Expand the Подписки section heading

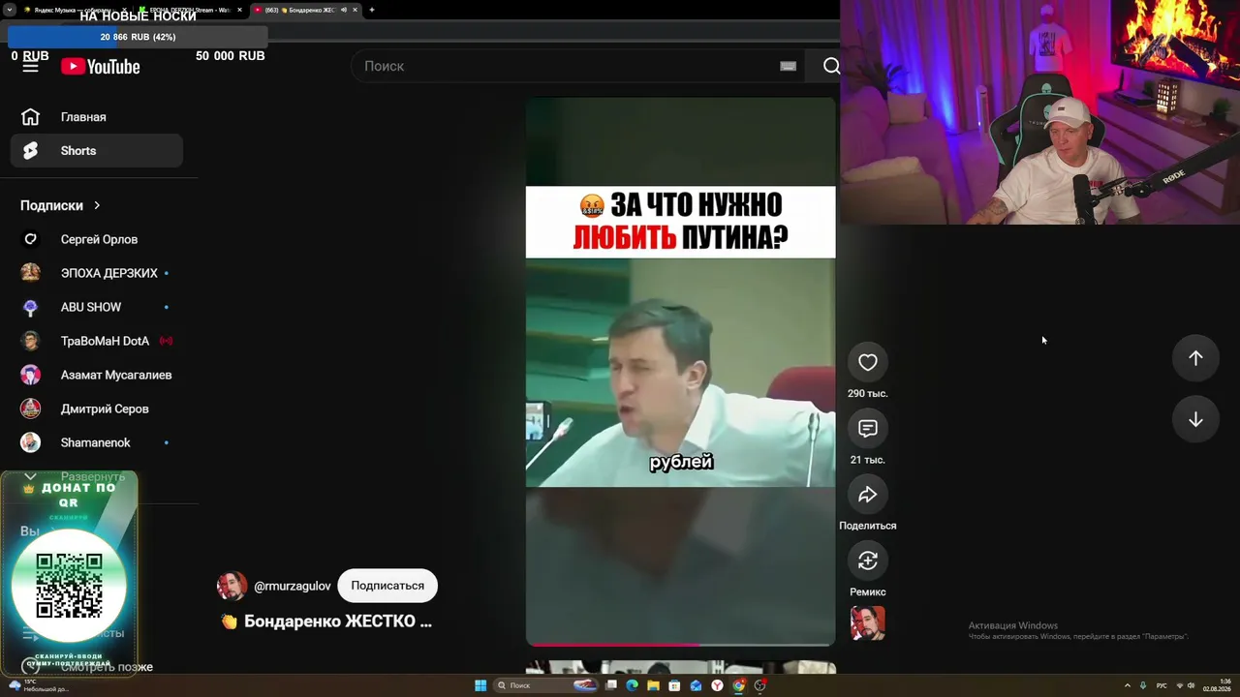60,205
